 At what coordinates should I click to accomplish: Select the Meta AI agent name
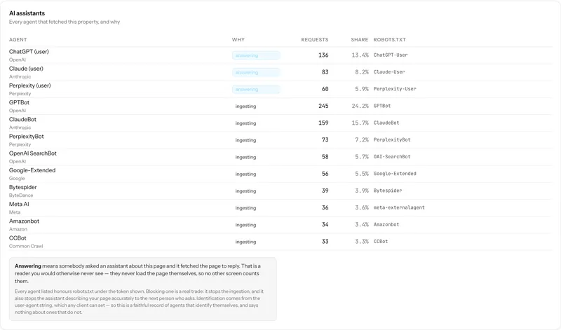click(19, 204)
